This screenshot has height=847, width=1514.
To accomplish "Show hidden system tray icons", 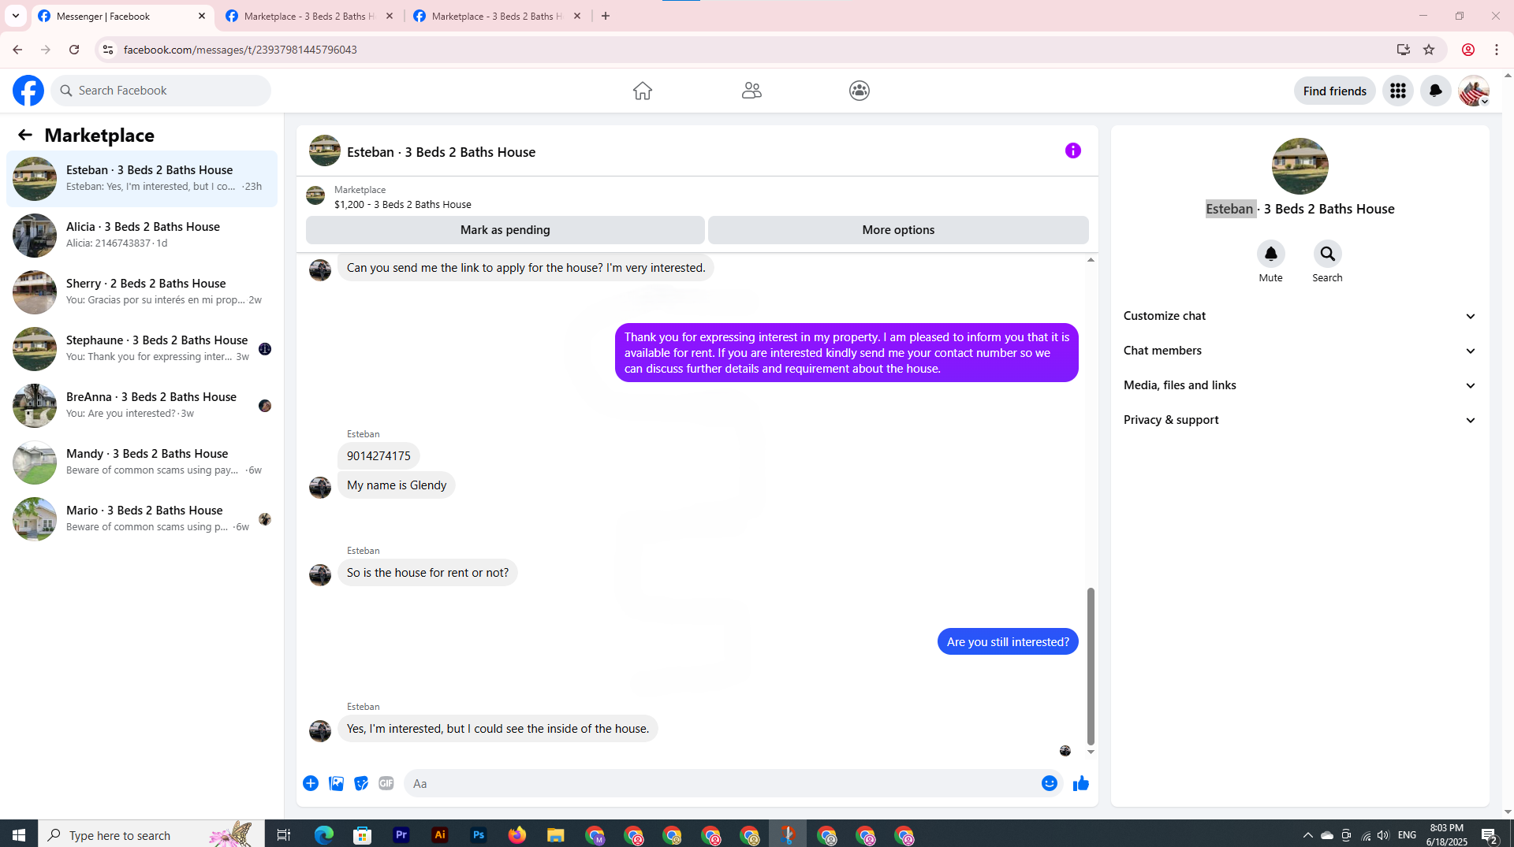I will (1307, 834).
